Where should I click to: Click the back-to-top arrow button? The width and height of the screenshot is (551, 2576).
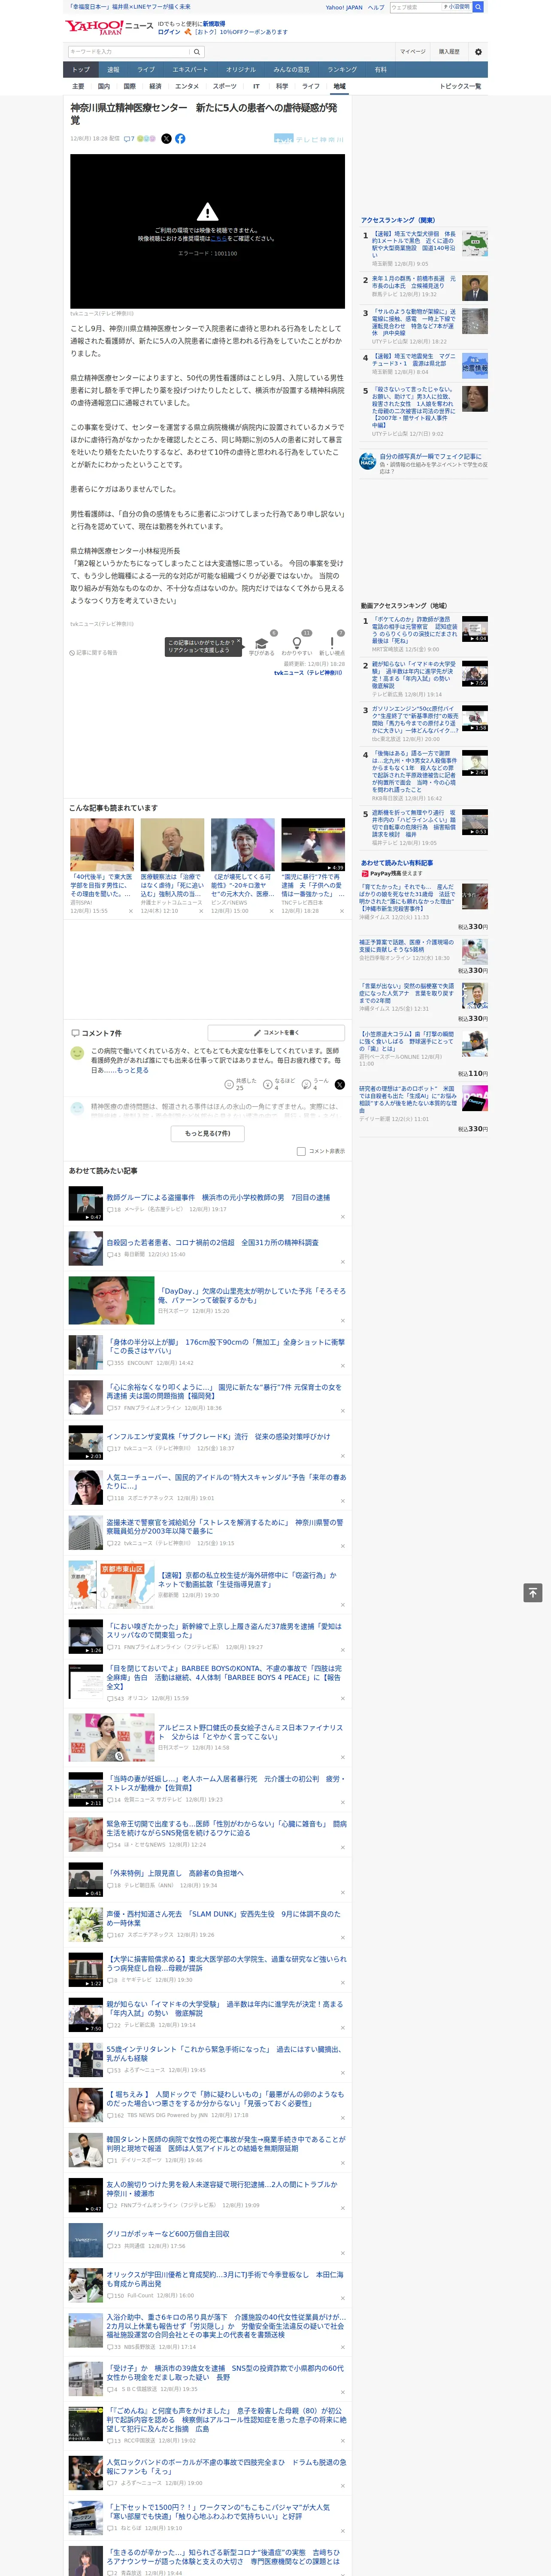tap(533, 1593)
